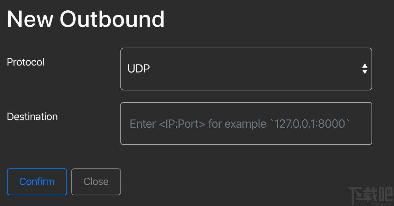Submit the new outbound with Confirm
The width and height of the screenshot is (394, 206).
37,182
